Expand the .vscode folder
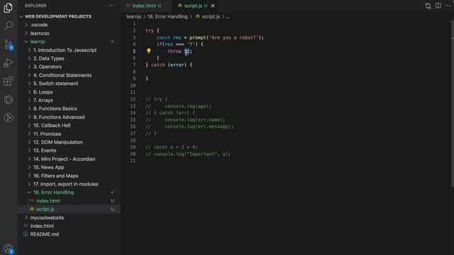This screenshot has width=454, height=255. pos(39,25)
